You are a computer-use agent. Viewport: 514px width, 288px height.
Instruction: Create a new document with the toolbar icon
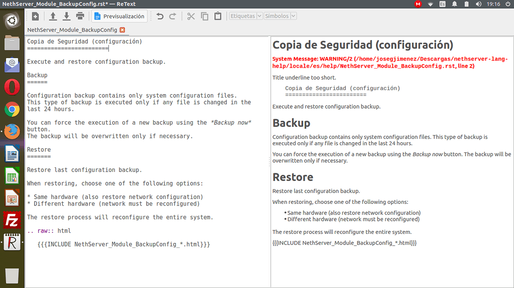click(x=36, y=16)
